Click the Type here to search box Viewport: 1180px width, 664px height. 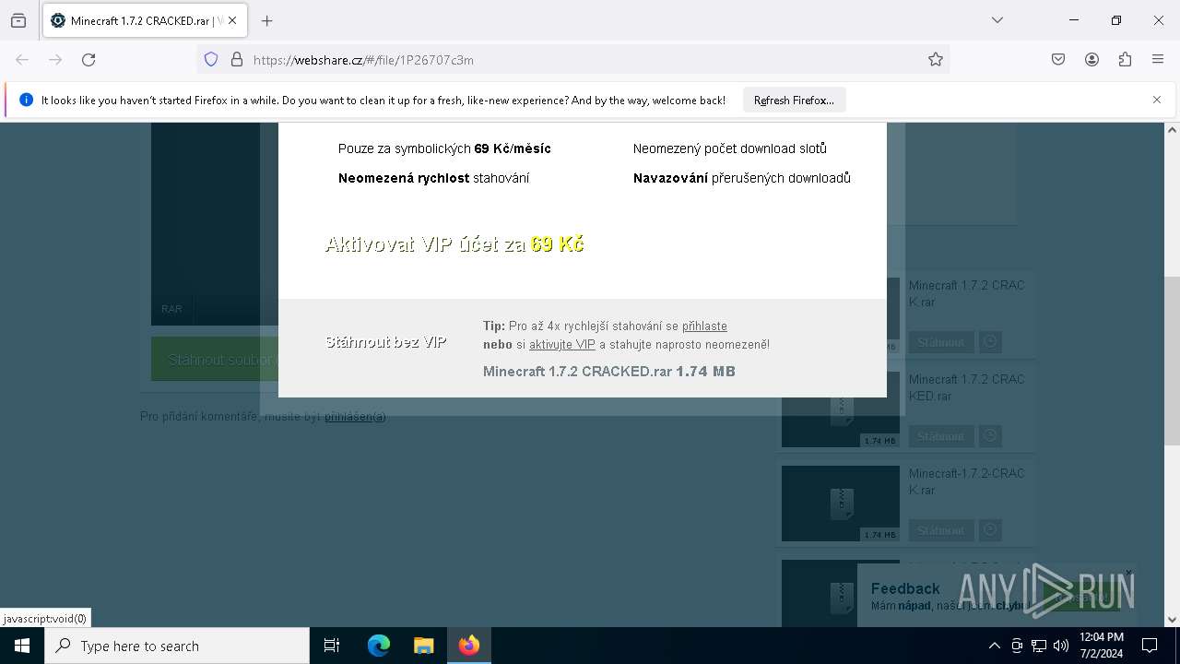tap(177, 646)
